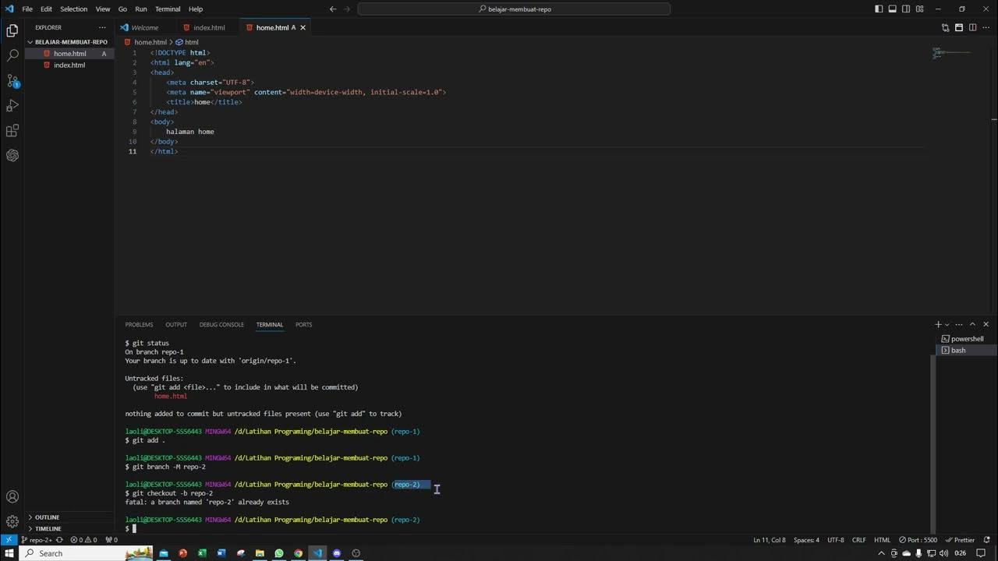998x561 pixels.
Task: Click Prettier status bar item
Action: (960, 540)
